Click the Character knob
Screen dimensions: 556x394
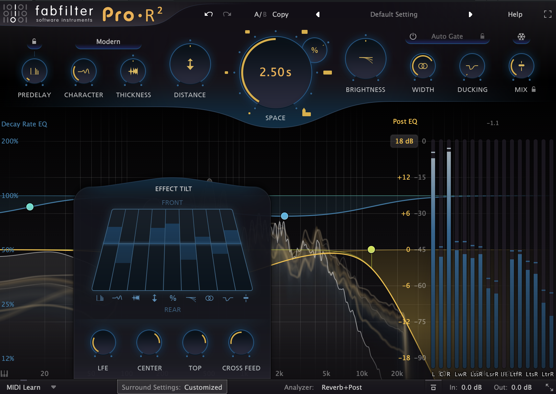[x=84, y=71]
